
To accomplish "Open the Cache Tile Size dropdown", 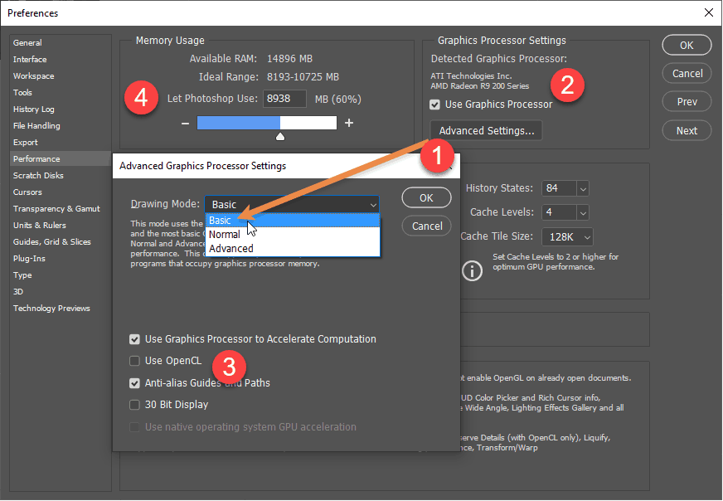I will 567,237.
